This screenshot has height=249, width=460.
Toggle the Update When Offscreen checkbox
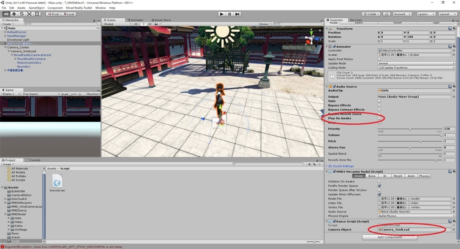(379, 195)
